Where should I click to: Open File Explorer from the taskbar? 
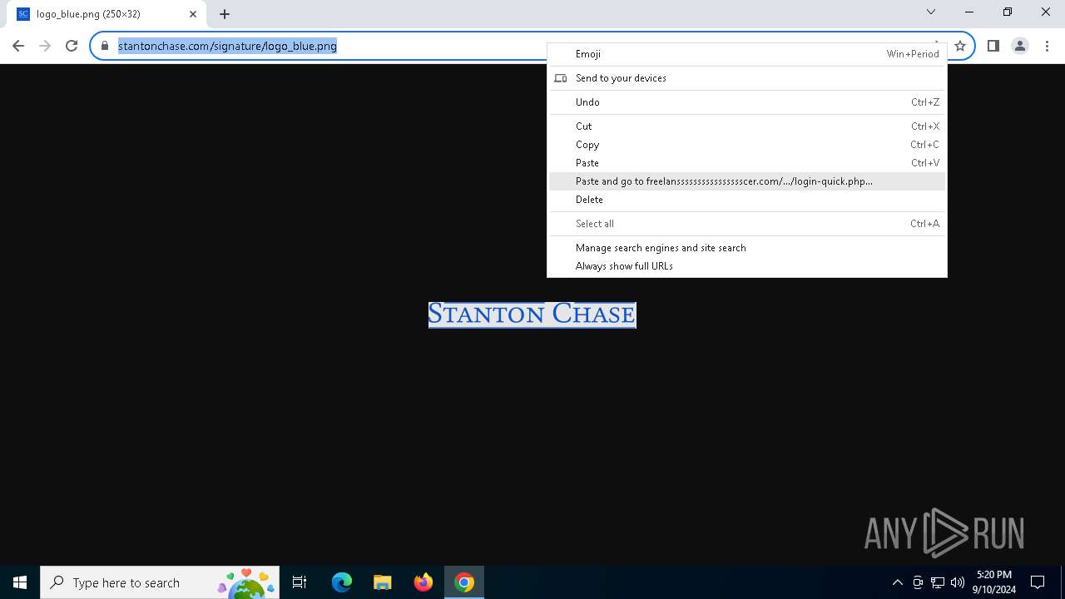click(383, 582)
